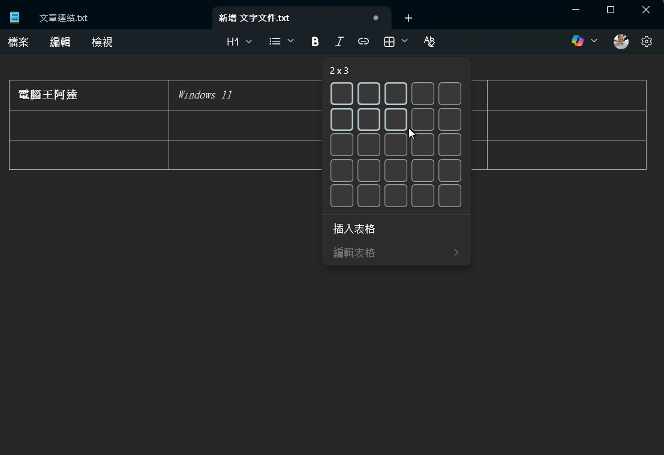Open Copilot
Viewport: 664px width, 455px height.
[576, 41]
